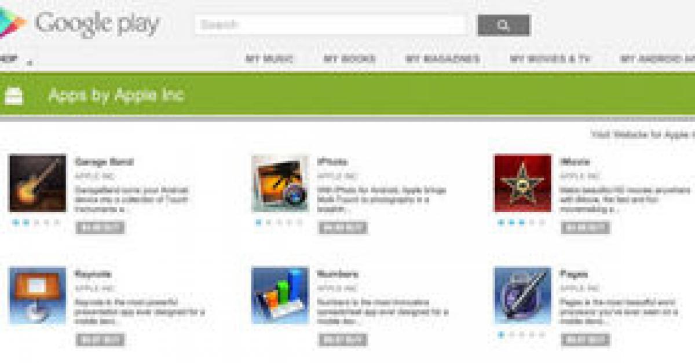Open the Numbers chart app icon
Screen dimensions: 695x363
[280, 295]
